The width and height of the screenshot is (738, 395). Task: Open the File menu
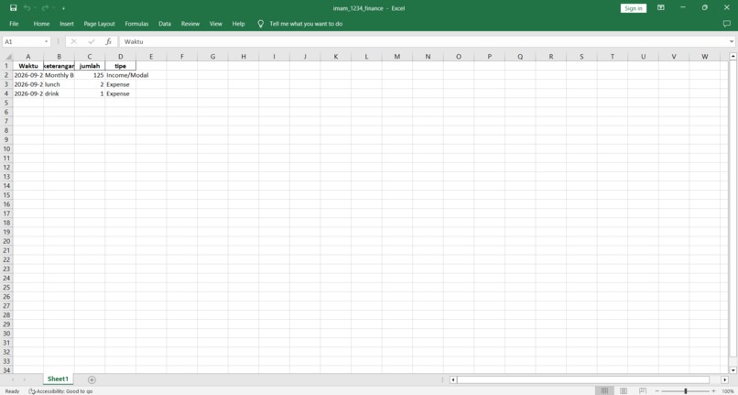point(14,24)
